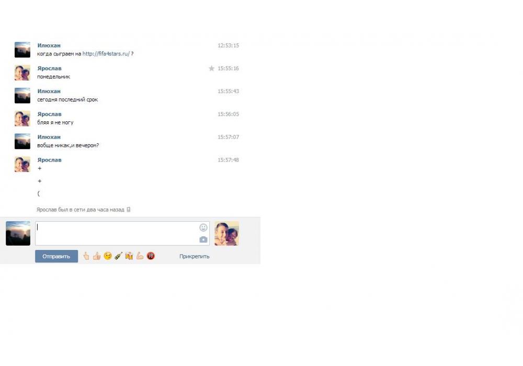This screenshot has height=366, width=523.
Task: Insert the thumbs-up emoji
Action: (x=97, y=256)
